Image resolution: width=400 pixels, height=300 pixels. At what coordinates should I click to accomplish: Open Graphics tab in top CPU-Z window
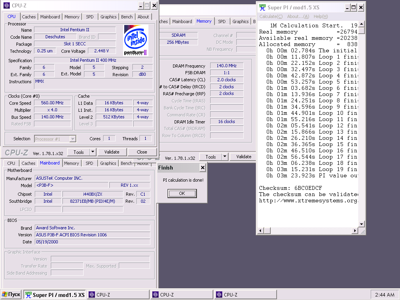(109, 17)
